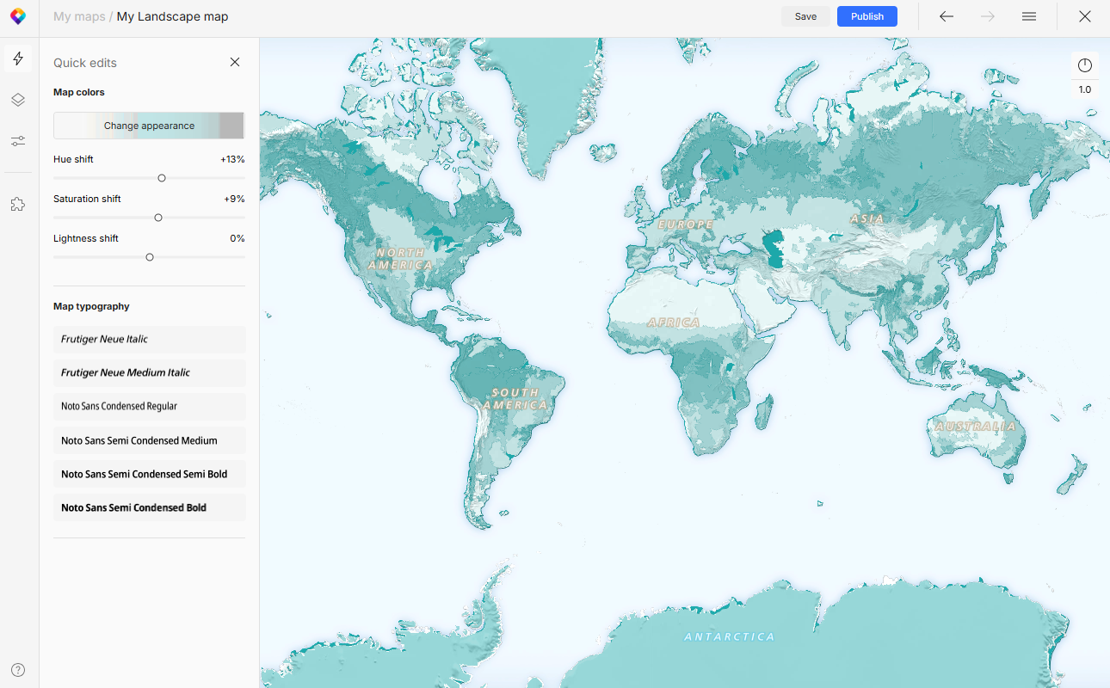Click the redo forward arrow
This screenshot has height=688, width=1110.
[x=988, y=16]
